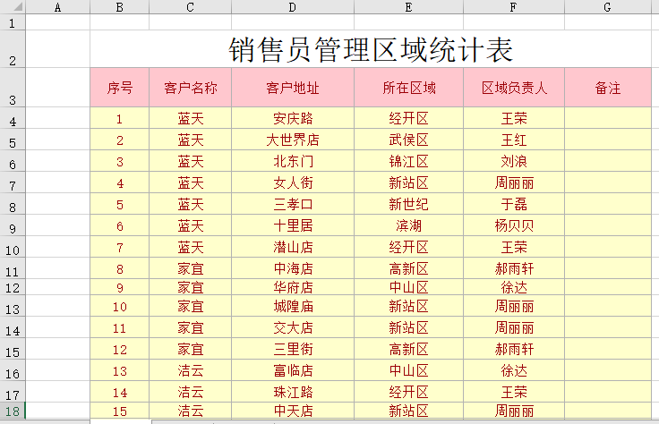The width and height of the screenshot is (659, 424).
Task: Select column A by its header
Action: click(x=58, y=7)
